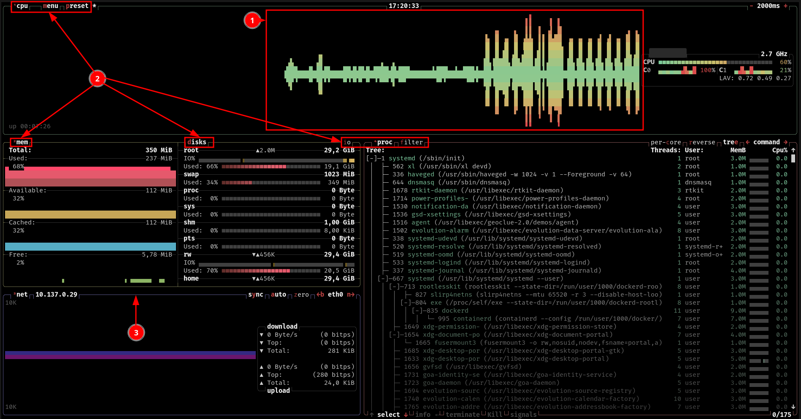The image size is (801, 419).
Task: Click the left arrow beside command sort
Action: (748, 142)
